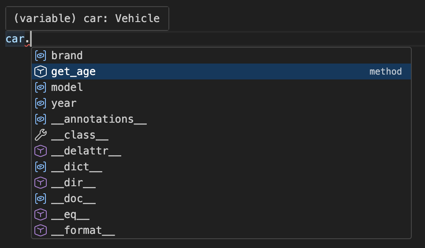Insert the year attribute suggestion
Screen dimensions: 425x248
tap(64, 103)
